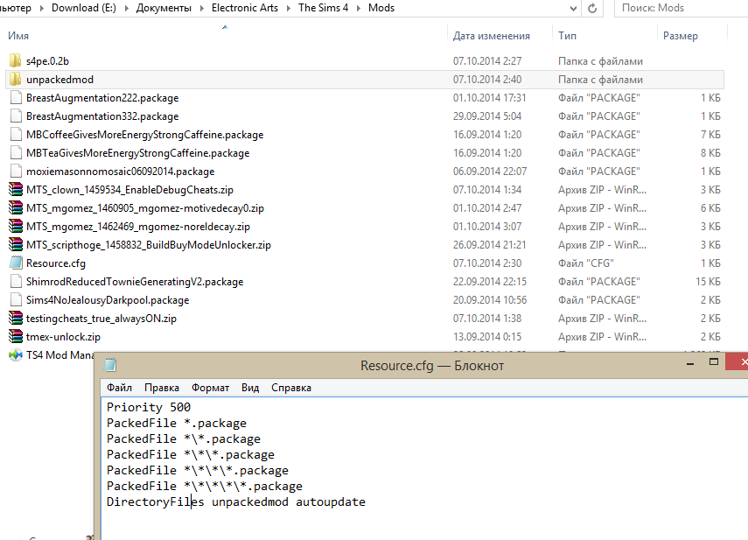Expand the chevron after Документы breadcrumb

pos(202,8)
